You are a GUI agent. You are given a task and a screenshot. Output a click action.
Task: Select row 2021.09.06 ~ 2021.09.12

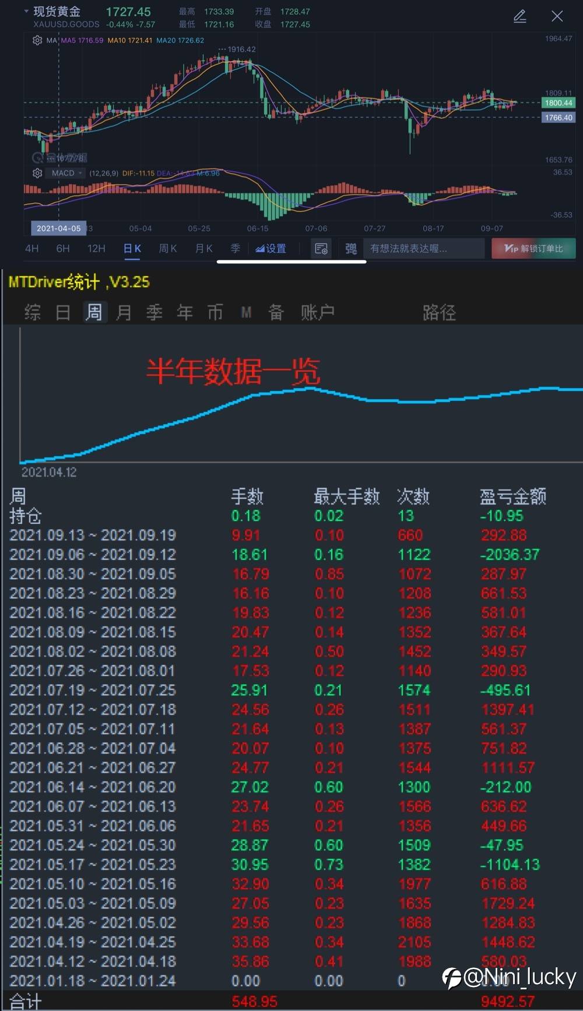(291, 554)
